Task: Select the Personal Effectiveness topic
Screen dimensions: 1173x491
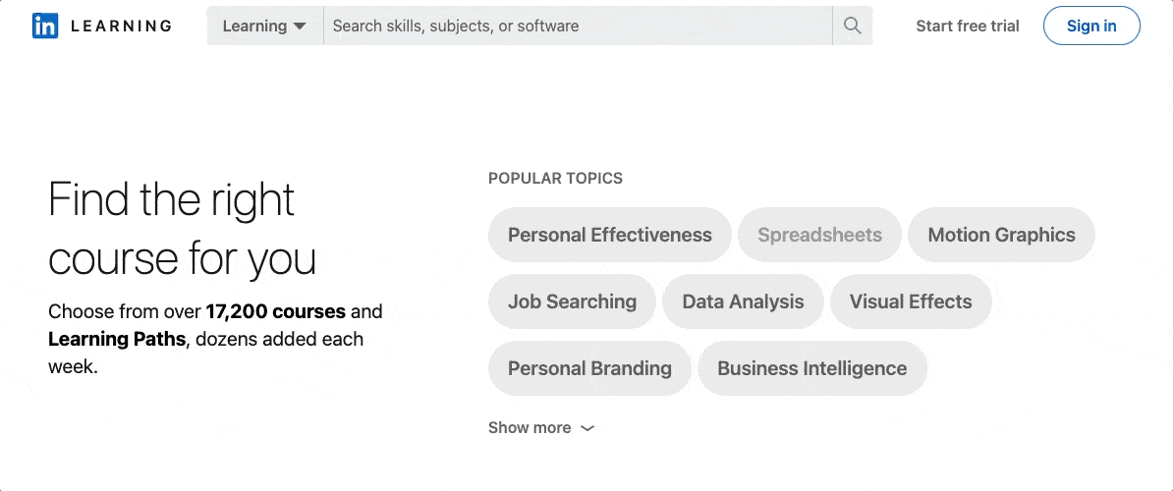Action: tap(609, 235)
